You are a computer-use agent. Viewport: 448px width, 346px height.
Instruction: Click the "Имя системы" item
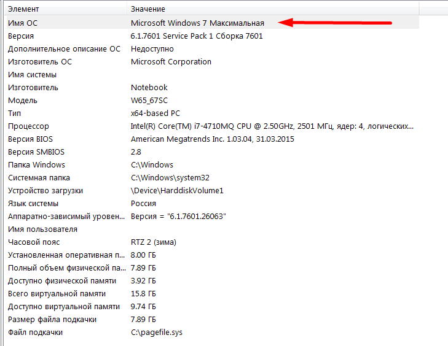(x=32, y=75)
